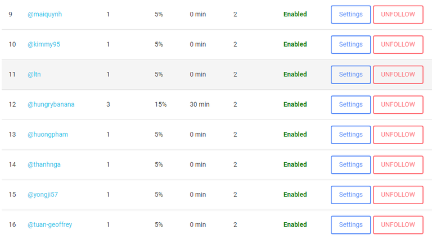This screenshot has height=239, width=432.
Task: Visit the @kimmy95 profile link
Action: [44, 44]
